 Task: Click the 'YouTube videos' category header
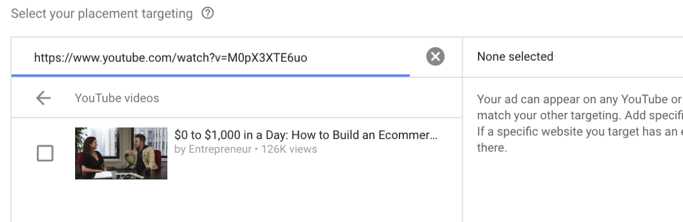point(117,98)
